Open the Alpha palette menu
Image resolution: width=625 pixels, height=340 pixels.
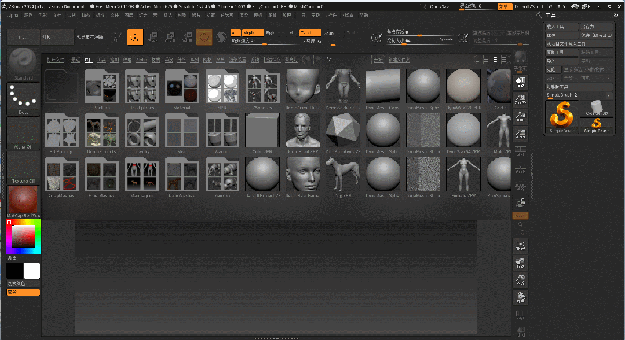coord(13,15)
